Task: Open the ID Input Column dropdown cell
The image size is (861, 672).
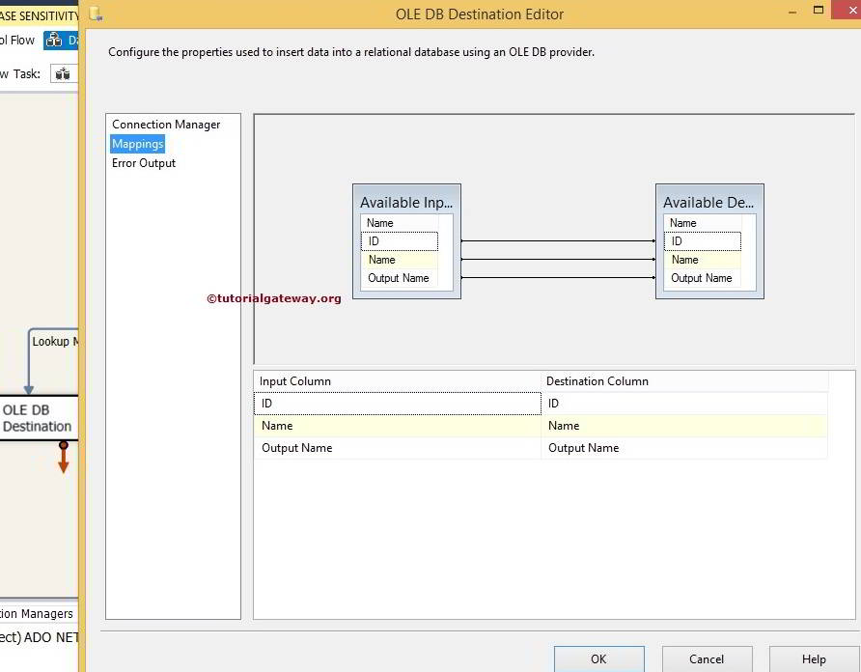Action: [x=397, y=404]
